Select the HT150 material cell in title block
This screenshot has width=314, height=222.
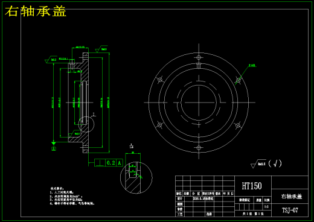pos(252,186)
